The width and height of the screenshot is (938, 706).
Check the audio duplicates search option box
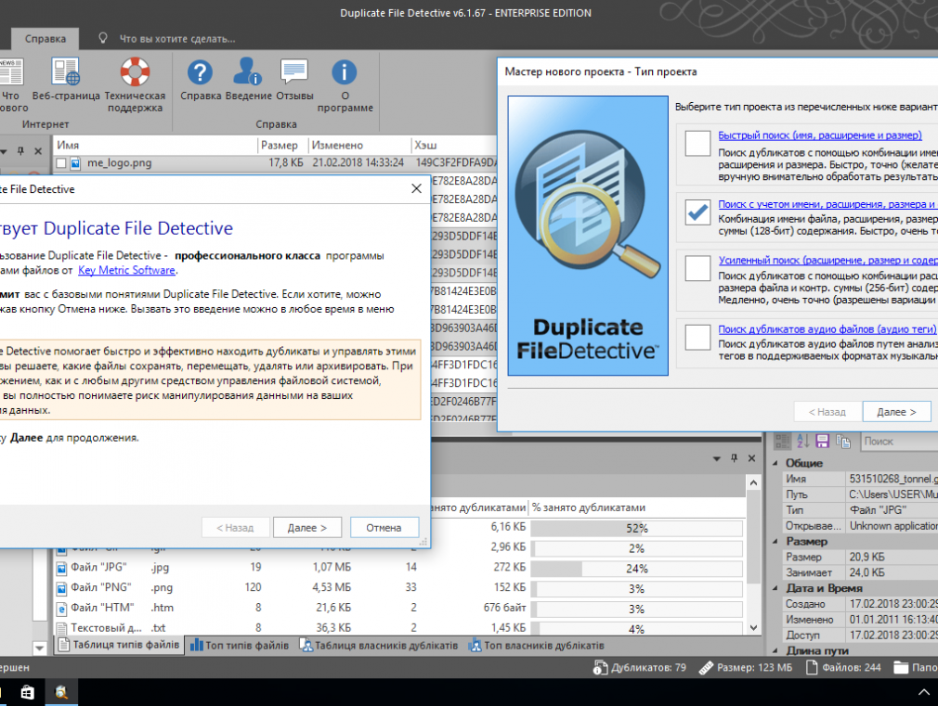(x=697, y=337)
